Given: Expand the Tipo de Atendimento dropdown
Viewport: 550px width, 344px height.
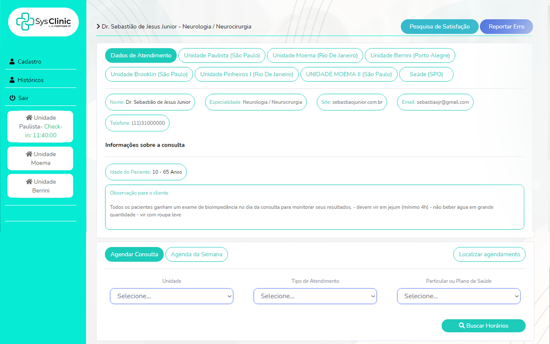Looking at the screenshot, I should pos(315,296).
